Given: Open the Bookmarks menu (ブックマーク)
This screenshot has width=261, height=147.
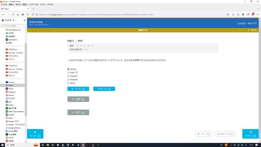Looking at the screenshot, I should [33, 4].
